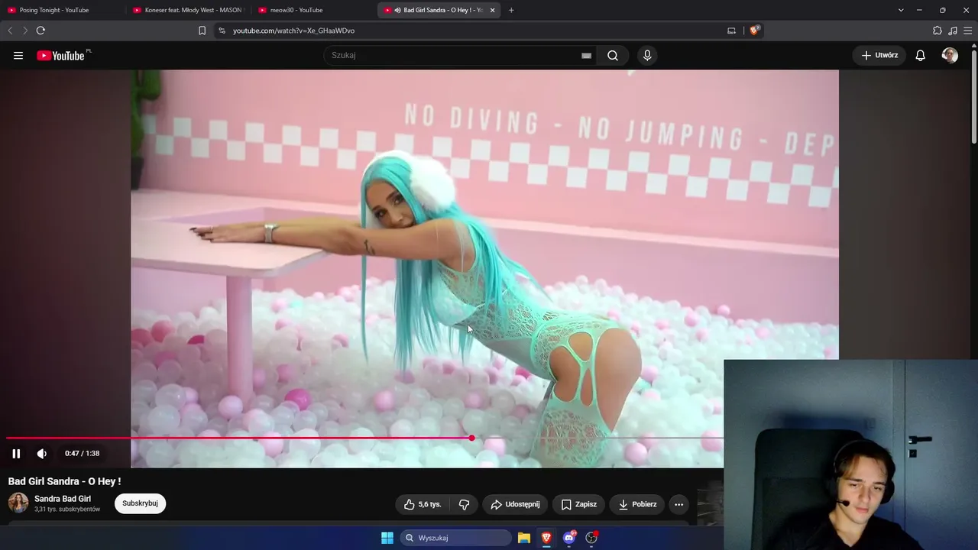
Task: Start voice search with the microphone
Action: [647, 56]
